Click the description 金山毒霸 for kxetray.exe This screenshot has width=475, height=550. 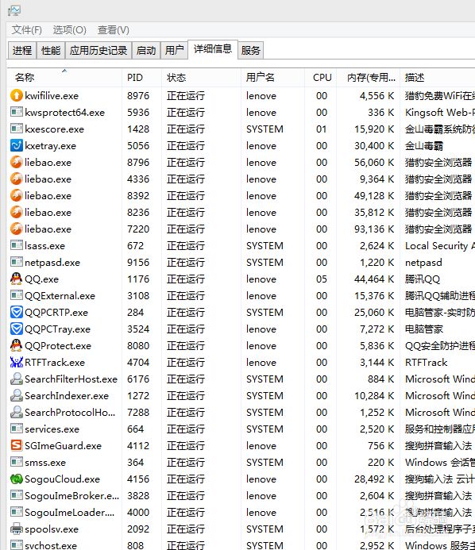pos(423,146)
